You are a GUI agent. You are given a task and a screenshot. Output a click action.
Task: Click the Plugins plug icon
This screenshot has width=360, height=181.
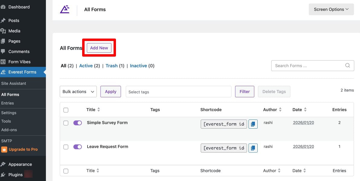pyautogui.click(x=3, y=175)
